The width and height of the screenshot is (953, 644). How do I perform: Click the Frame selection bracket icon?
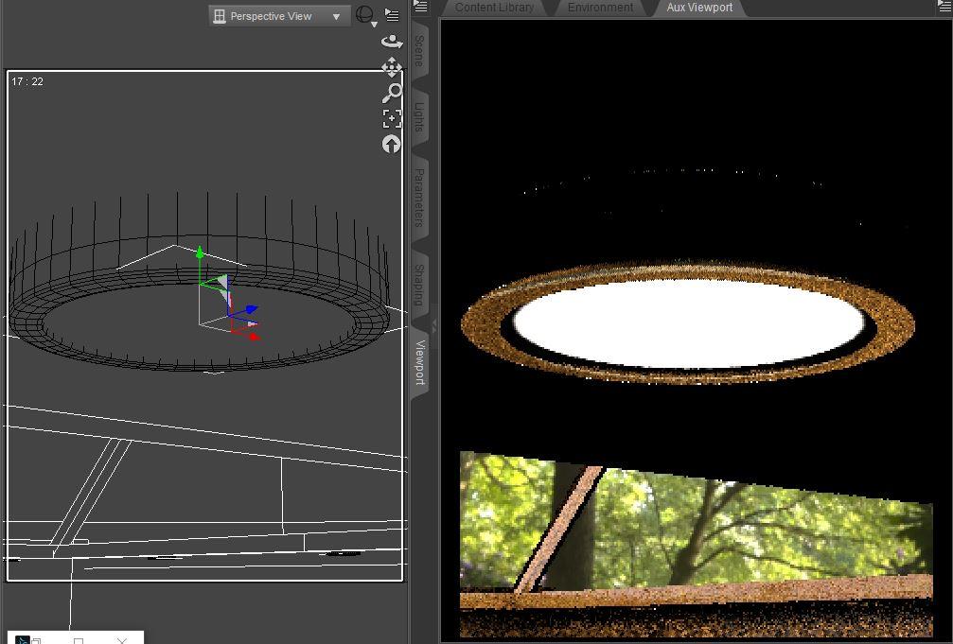pyautogui.click(x=392, y=118)
